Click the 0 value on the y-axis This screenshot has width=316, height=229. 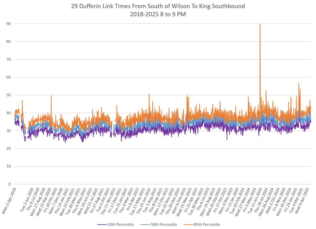pyautogui.click(x=10, y=184)
